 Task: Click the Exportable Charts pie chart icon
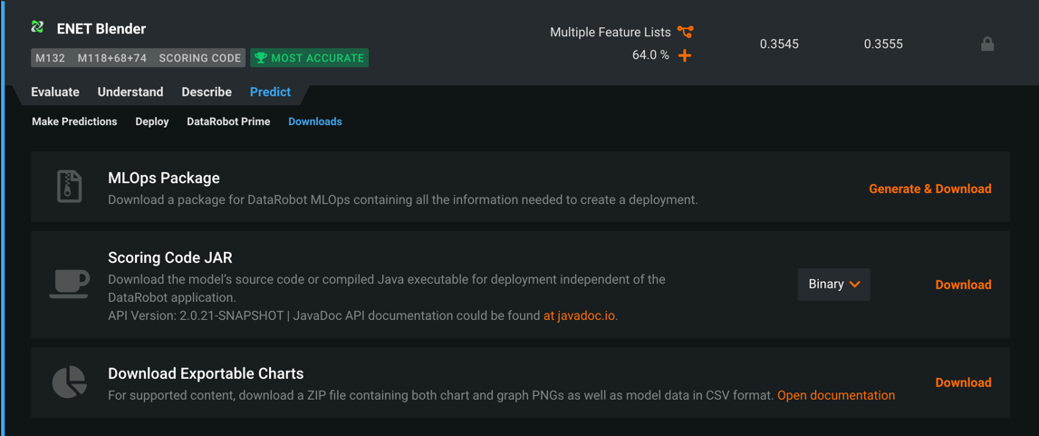(x=69, y=383)
